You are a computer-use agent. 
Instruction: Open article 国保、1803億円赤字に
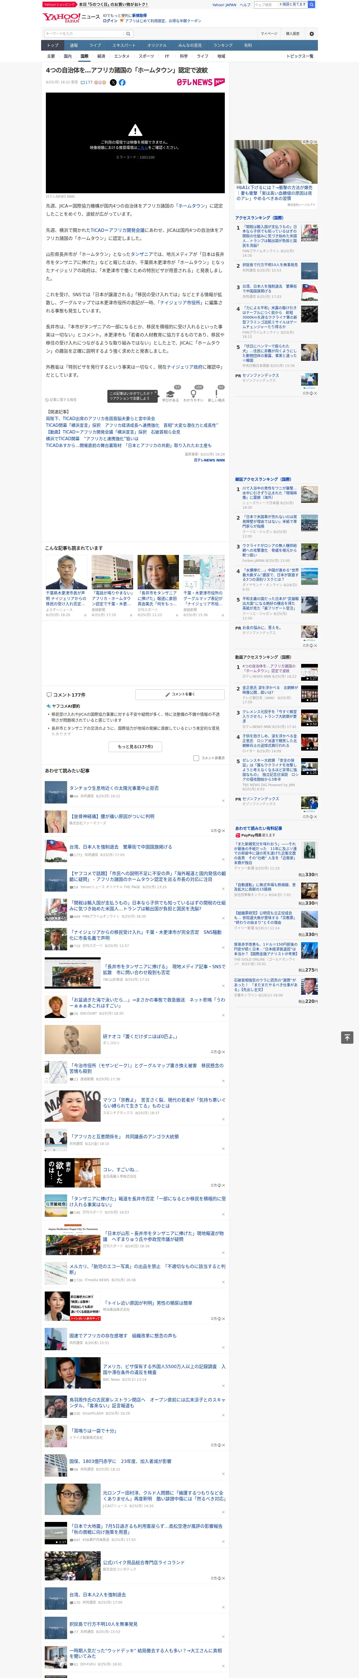pyautogui.click(x=121, y=1461)
